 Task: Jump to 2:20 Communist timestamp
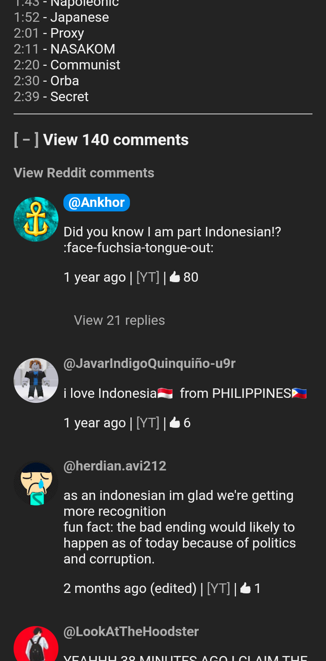point(27,65)
